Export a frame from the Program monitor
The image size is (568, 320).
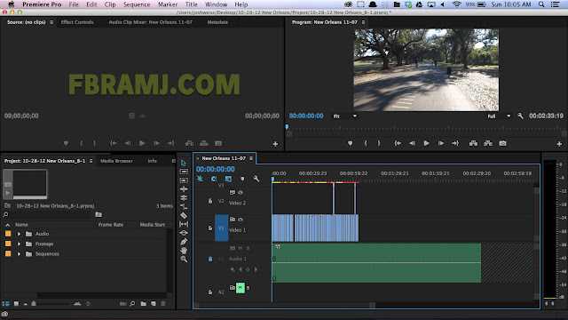point(502,144)
